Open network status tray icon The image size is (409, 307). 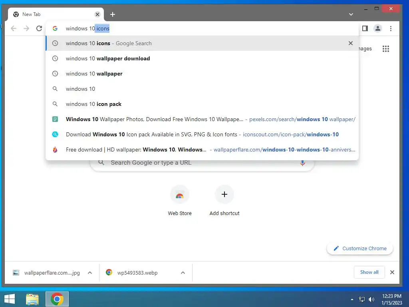coord(362,299)
